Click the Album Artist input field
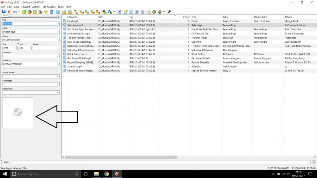Screen dimensions: 317x178 pyautogui.click(x=31, y=76)
